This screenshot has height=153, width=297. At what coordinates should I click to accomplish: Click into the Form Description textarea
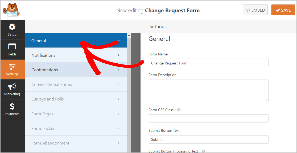click(x=209, y=91)
